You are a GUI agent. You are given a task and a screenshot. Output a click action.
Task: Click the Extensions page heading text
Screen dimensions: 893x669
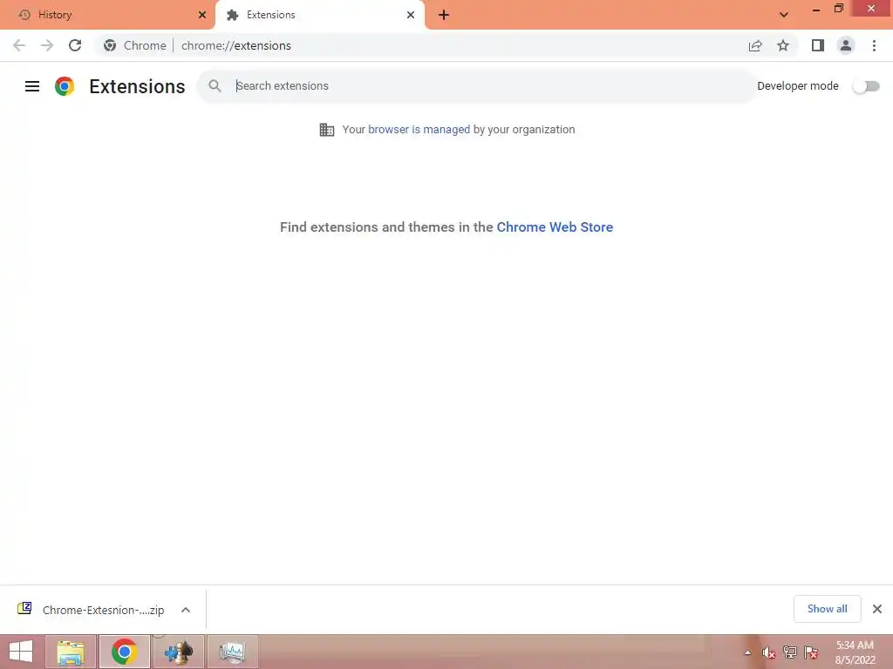[137, 86]
